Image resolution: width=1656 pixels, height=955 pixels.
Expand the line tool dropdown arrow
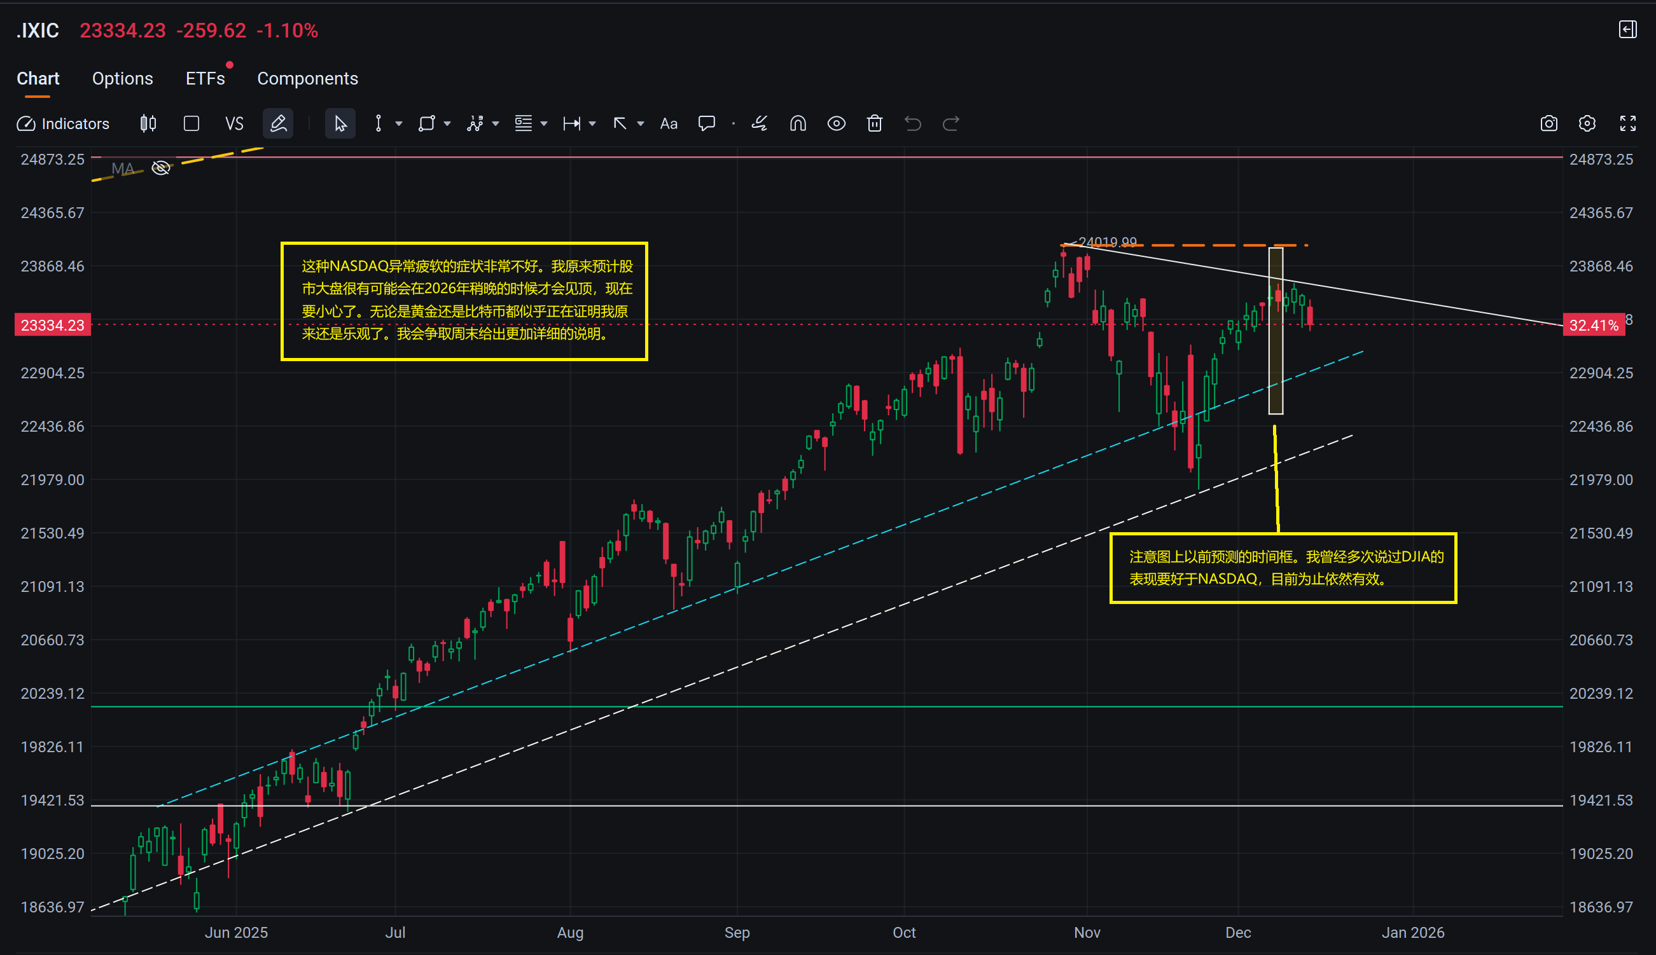398,123
